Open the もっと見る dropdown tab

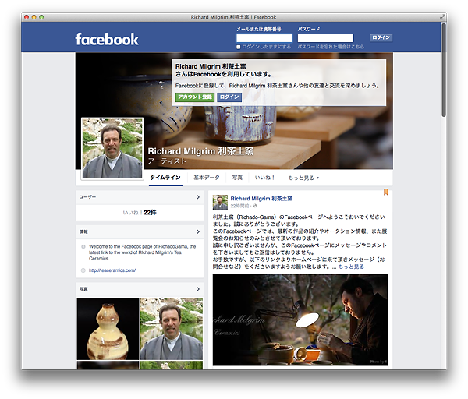(303, 178)
